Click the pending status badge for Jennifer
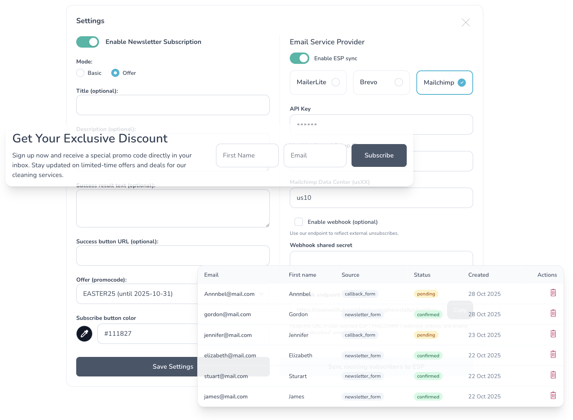The height and width of the screenshot is (420, 573). (426, 335)
